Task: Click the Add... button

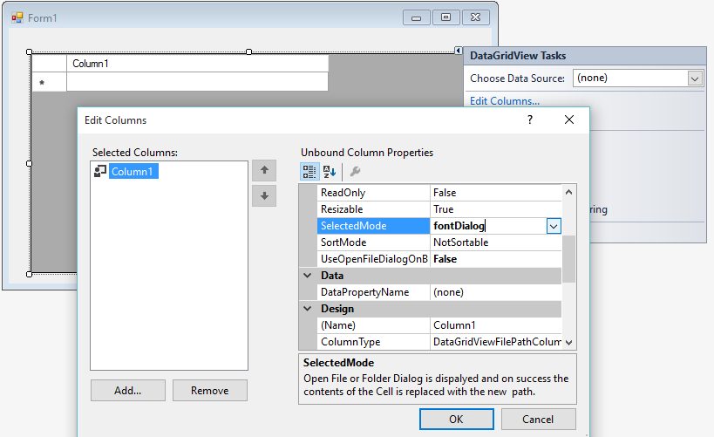Action: pos(127,391)
